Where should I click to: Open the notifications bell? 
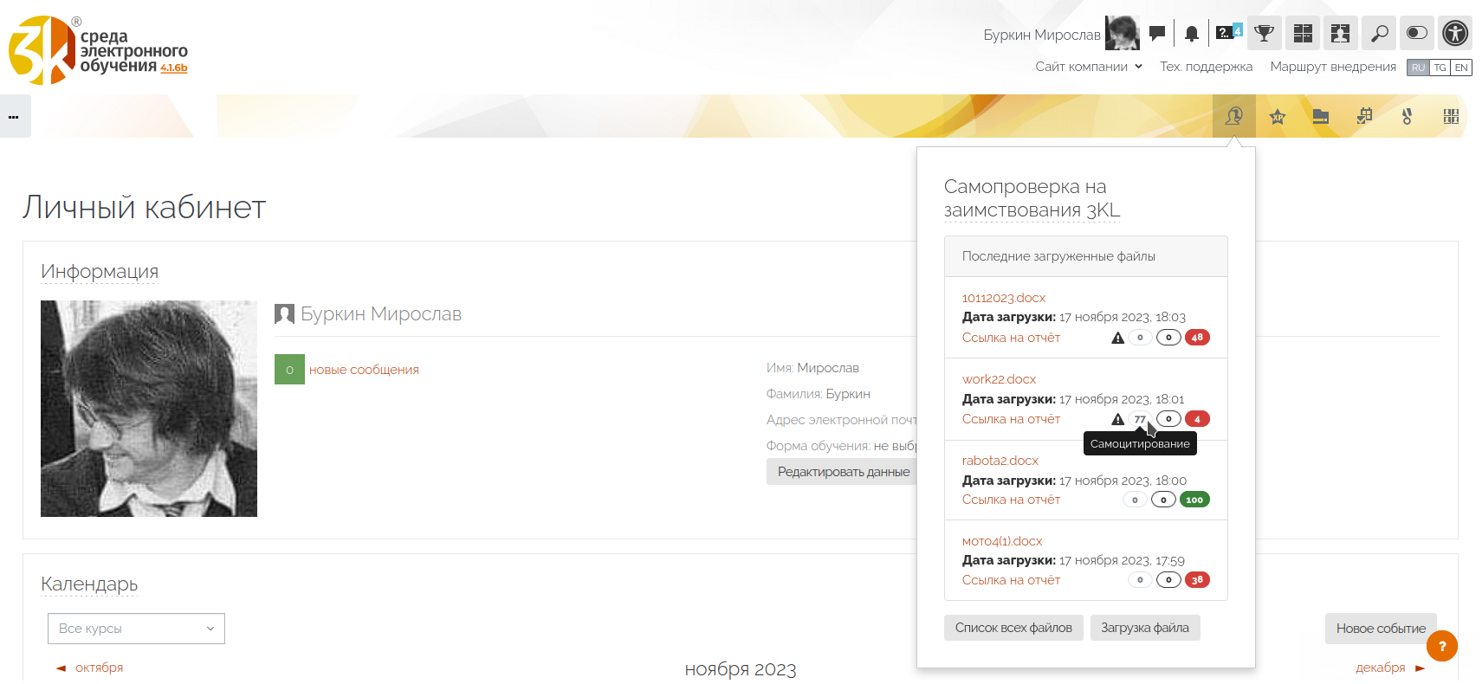[x=1192, y=34]
